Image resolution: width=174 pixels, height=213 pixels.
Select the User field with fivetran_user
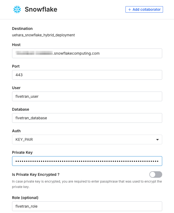pyautogui.click(x=87, y=96)
